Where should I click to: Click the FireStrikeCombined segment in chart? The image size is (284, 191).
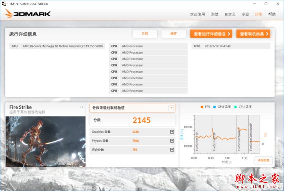(x=254, y=134)
